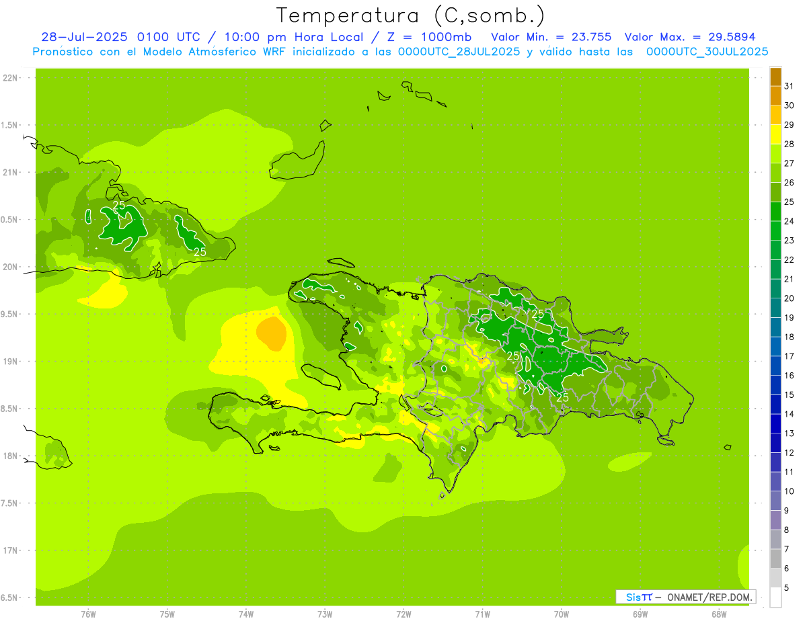Click legend swatch between 13 and 14
807x623 pixels.
pos(775,423)
